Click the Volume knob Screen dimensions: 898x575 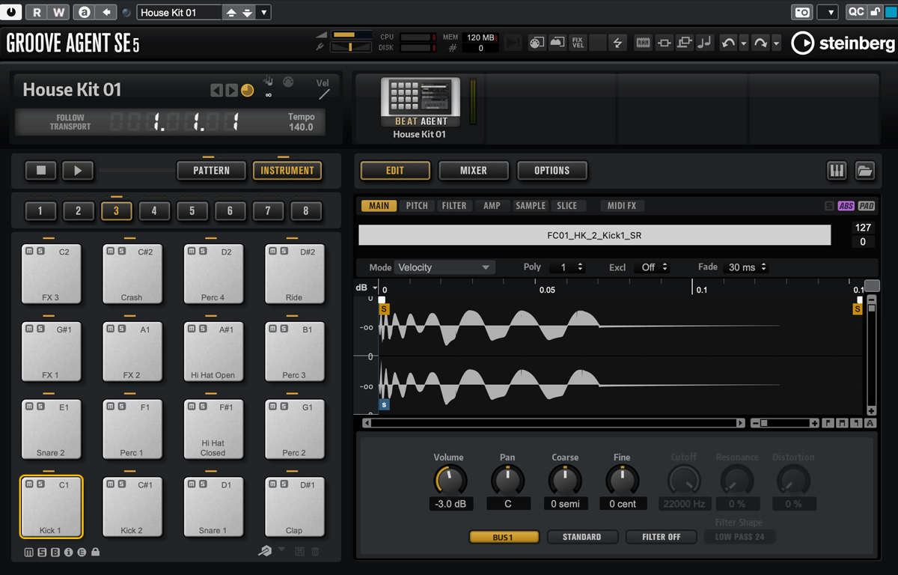[x=450, y=480]
